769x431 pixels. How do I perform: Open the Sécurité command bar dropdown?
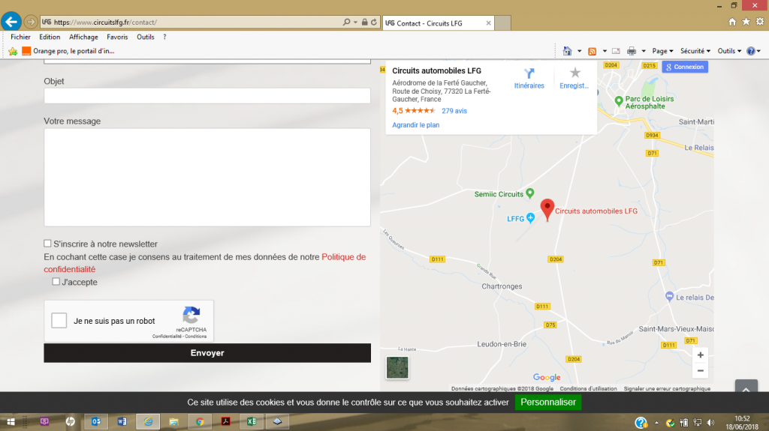point(695,51)
